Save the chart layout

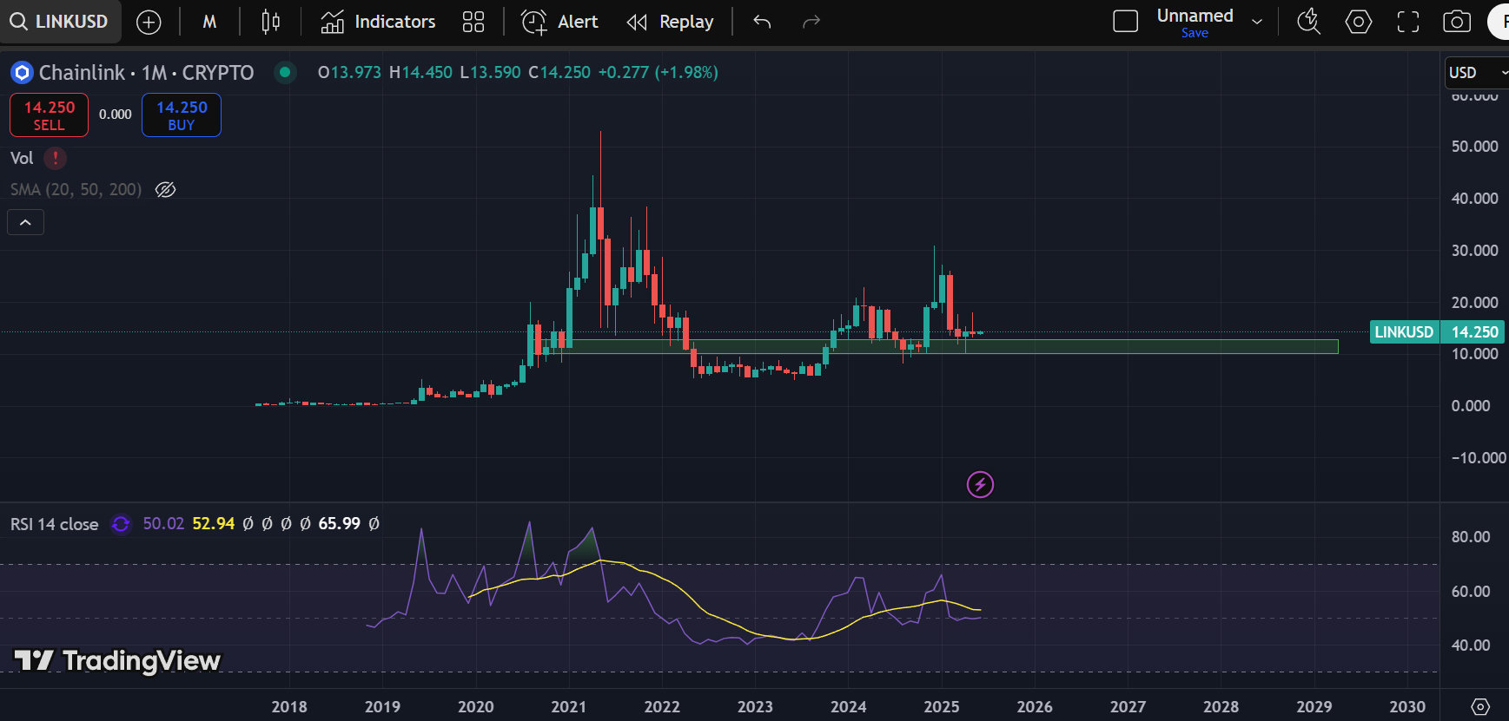[x=1195, y=33]
